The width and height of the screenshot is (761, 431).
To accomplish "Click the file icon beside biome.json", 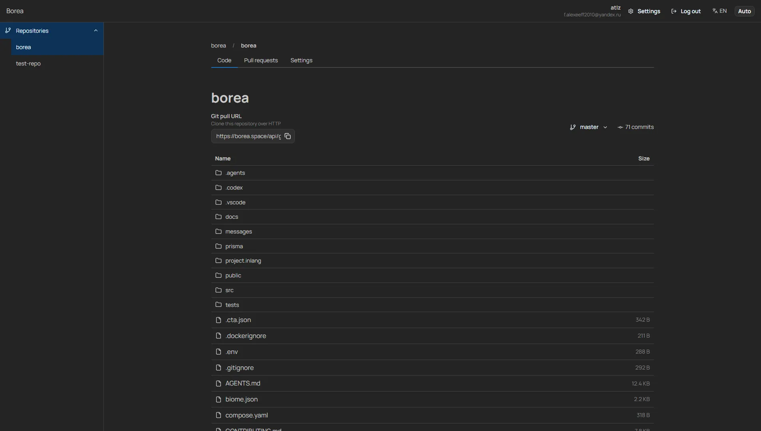I will (x=219, y=399).
